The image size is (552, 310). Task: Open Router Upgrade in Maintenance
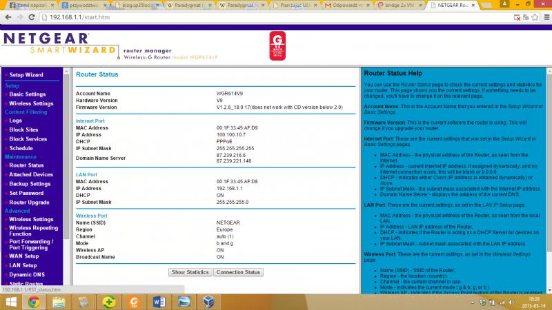pyautogui.click(x=29, y=202)
